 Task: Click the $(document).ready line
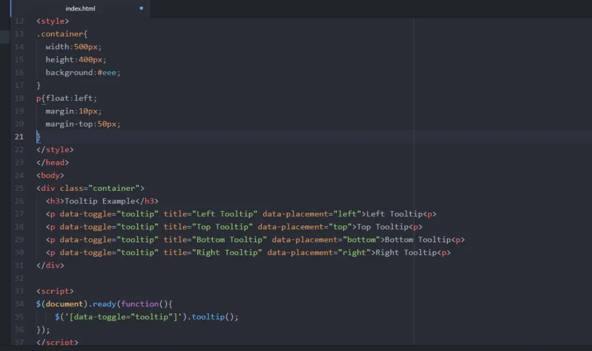tap(104, 304)
